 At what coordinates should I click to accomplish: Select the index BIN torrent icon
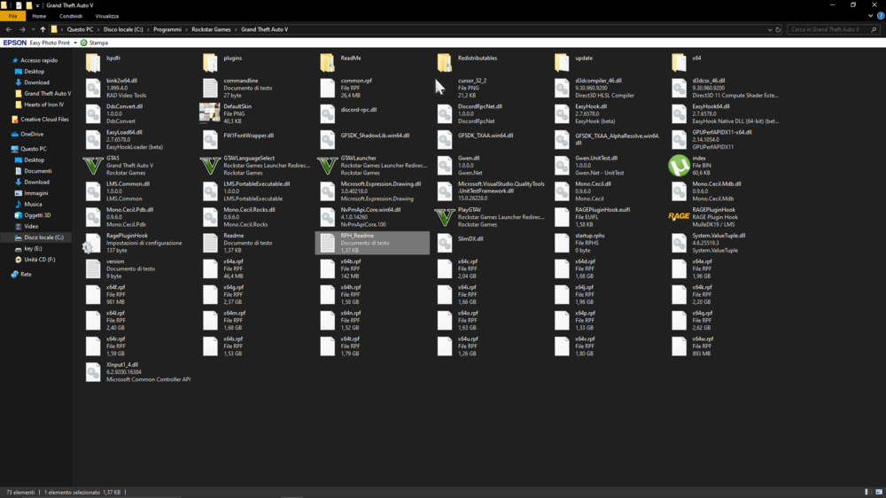(x=679, y=166)
